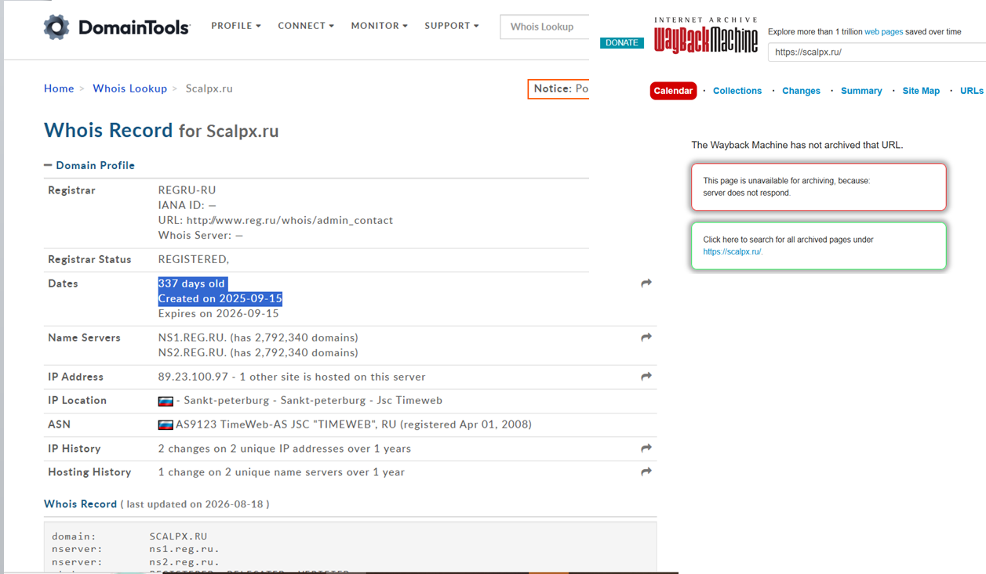
Task: Switch to the Summary tab
Action: [x=861, y=91]
